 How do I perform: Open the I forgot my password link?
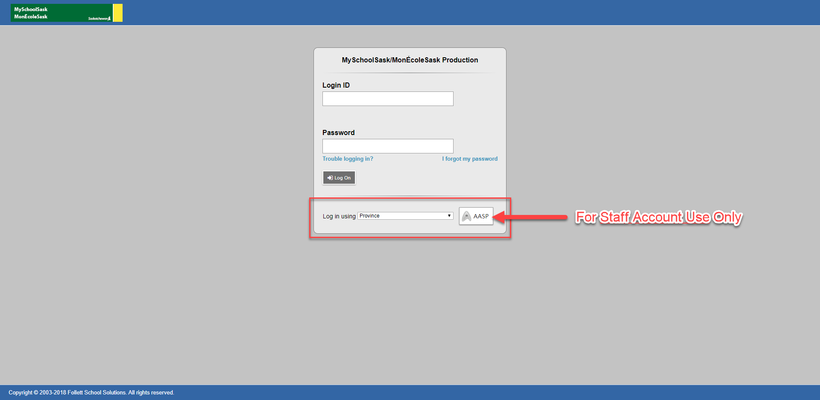(x=470, y=159)
